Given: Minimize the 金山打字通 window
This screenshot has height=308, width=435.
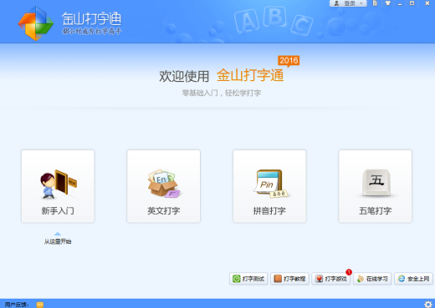Looking at the screenshot, I should [400, 3].
